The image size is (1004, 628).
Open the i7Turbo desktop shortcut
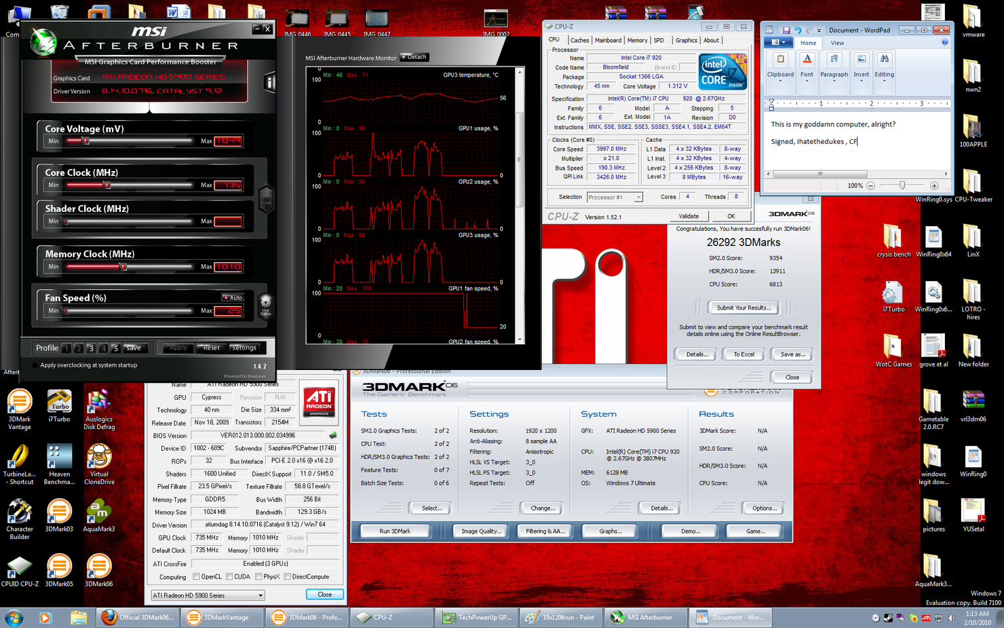59,406
